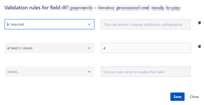This screenshot has height=105, width=204.
Task: Click the "This rule doesn't require additional configuration" field
Action: [x=146, y=24]
